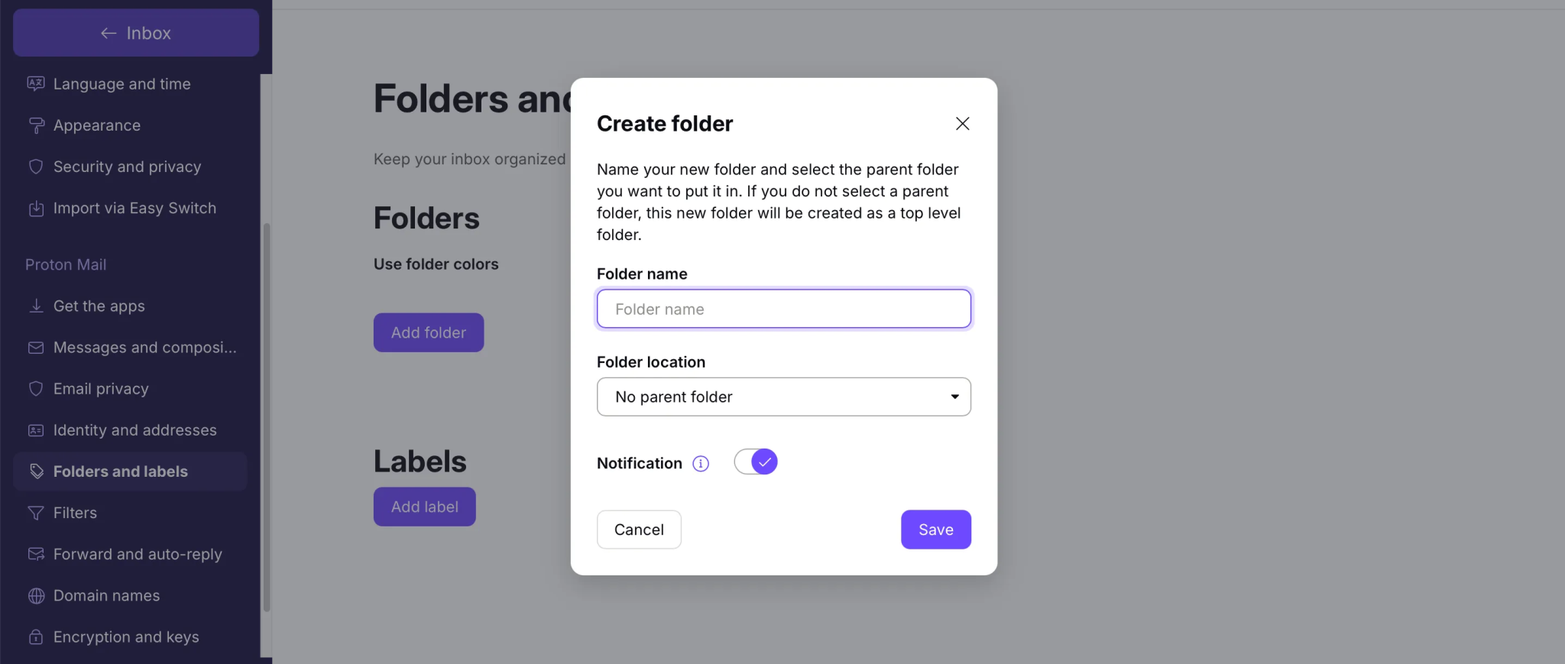The height and width of the screenshot is (664, 1565).
Task: Close the Create folder dialog
Action: (x=962, y=124)
